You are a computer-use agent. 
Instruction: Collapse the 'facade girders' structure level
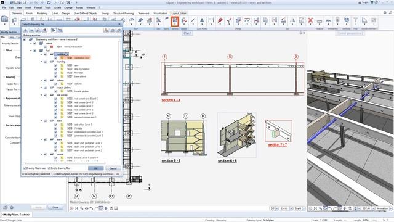click(41, 88)
